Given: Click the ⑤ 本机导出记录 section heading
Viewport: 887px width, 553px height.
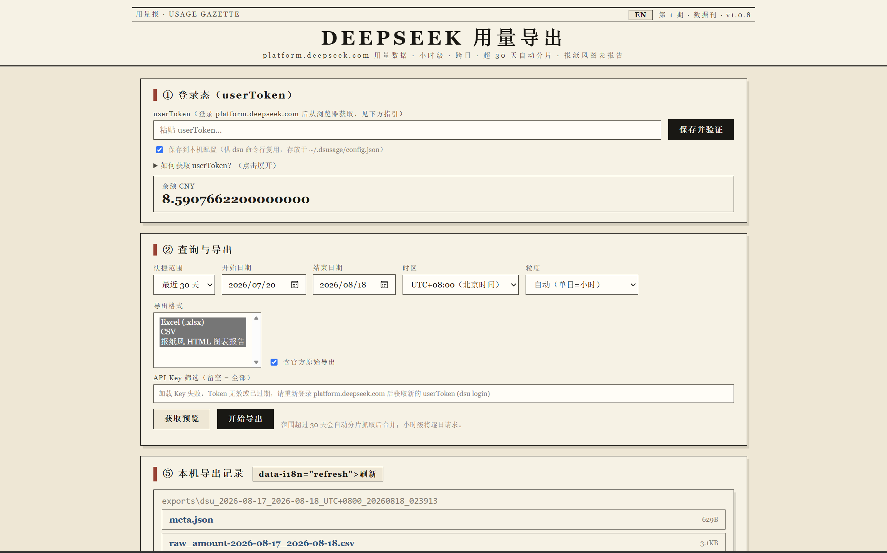Looking at the screenshot, I should point(203,473).
